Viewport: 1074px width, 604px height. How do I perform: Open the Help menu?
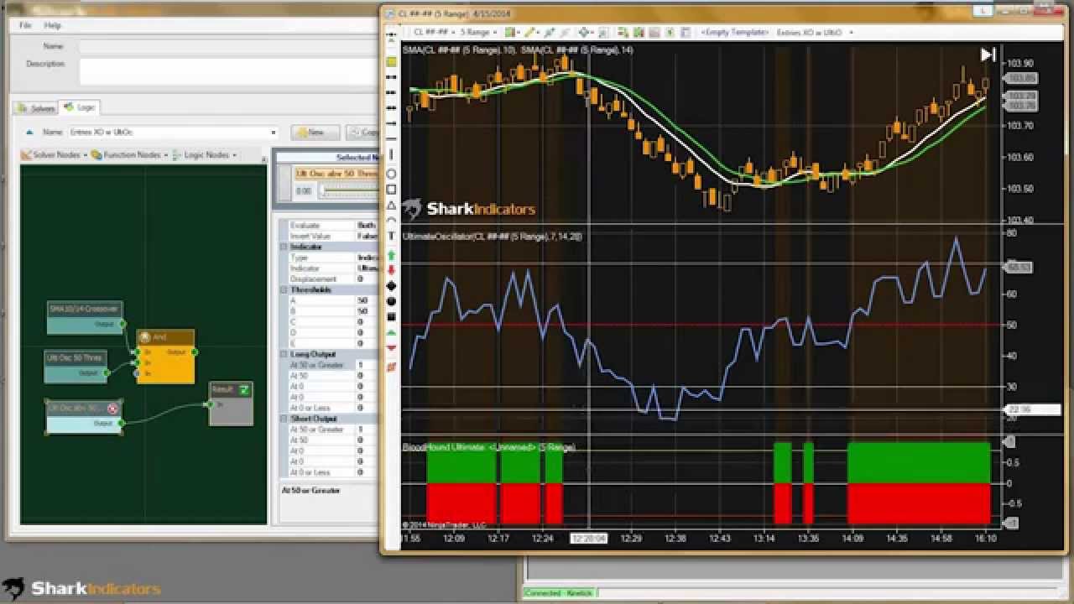pyautogui.click(x=52, y=25)
